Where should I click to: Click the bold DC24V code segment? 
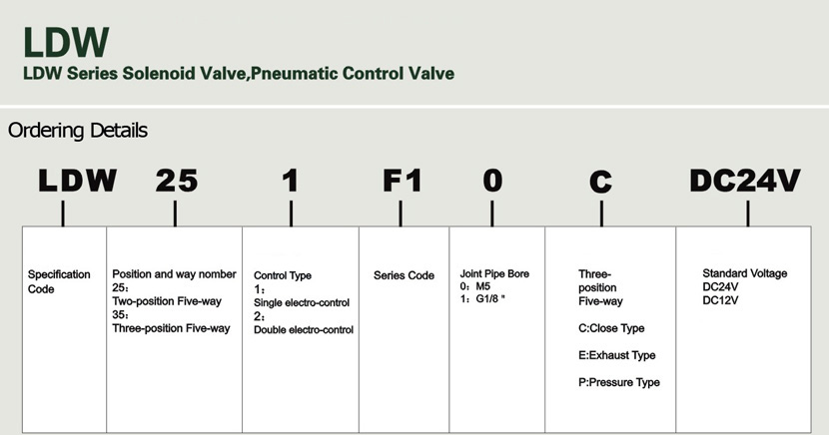point(745,181)
